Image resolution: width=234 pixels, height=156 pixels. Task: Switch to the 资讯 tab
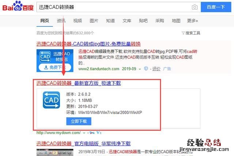(x=61, y=20)
